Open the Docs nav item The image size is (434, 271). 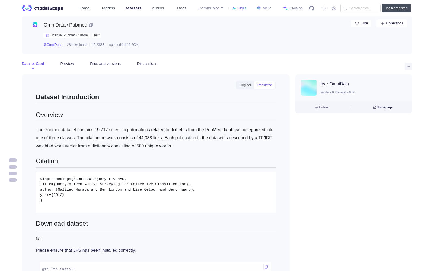coord(182,8)
